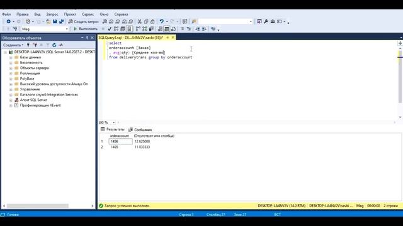Screen dimensions: 403x226
Task: Click the Создать запрос button
Action: coord(84,21)
